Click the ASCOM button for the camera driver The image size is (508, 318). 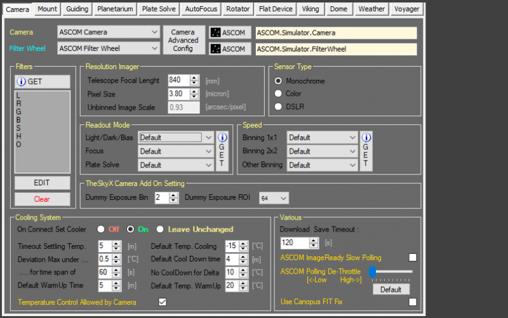pyautogui.click(x=230, y=33)
